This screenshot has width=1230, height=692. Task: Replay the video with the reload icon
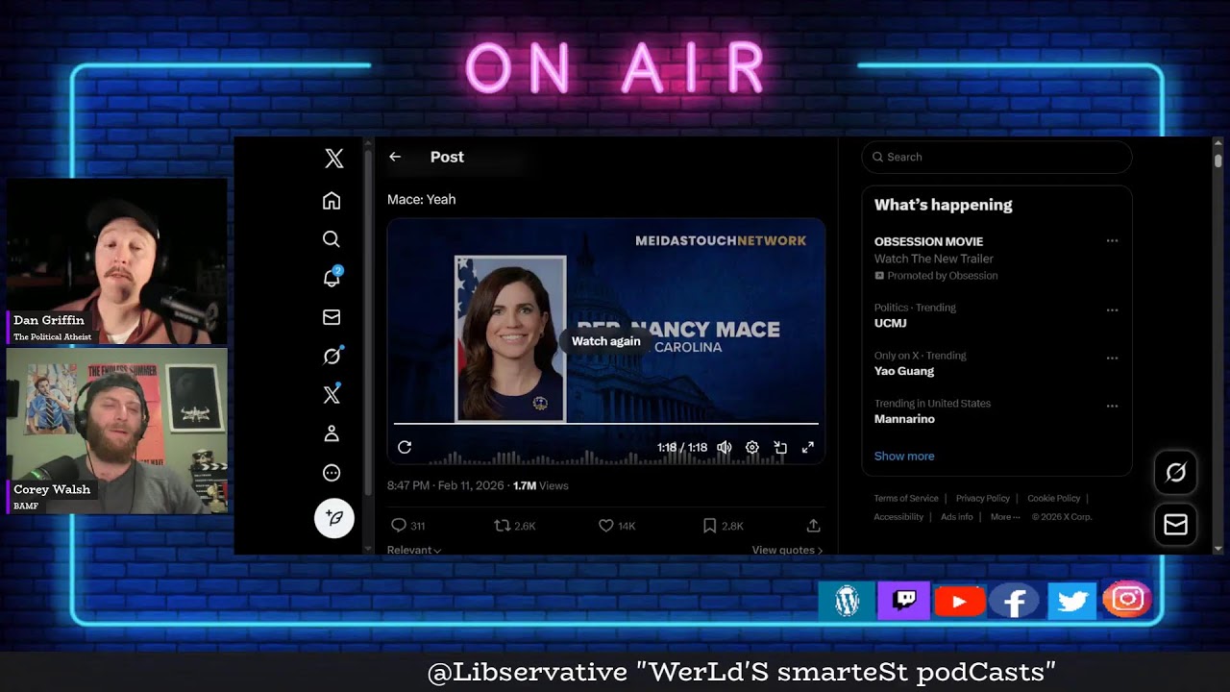[405, 447]
